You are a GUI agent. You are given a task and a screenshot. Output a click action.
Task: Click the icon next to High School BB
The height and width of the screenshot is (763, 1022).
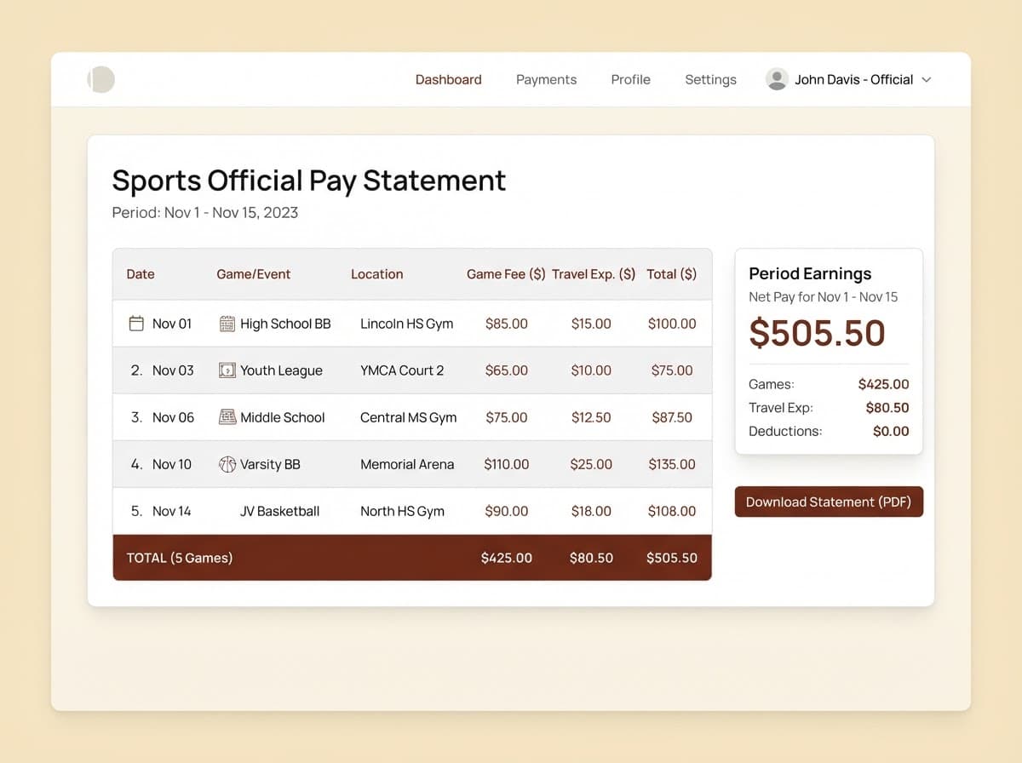click(x=227, y=324)
